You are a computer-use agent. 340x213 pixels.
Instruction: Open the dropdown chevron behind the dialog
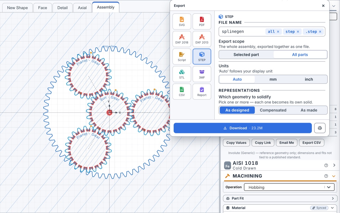[334, 6]
